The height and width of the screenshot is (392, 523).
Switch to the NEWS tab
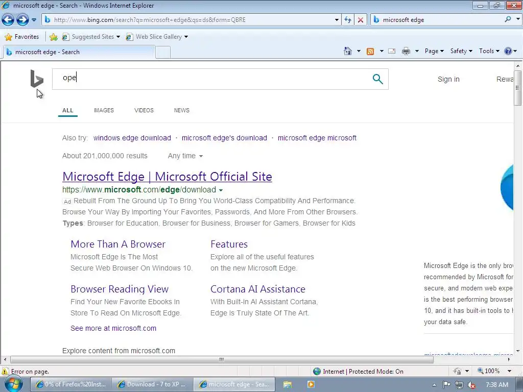[x=181, y=110]
